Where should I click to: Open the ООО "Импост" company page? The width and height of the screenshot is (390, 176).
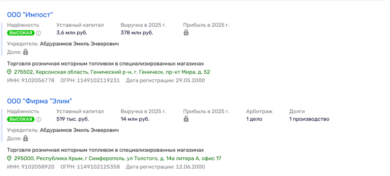coord(30,14)
